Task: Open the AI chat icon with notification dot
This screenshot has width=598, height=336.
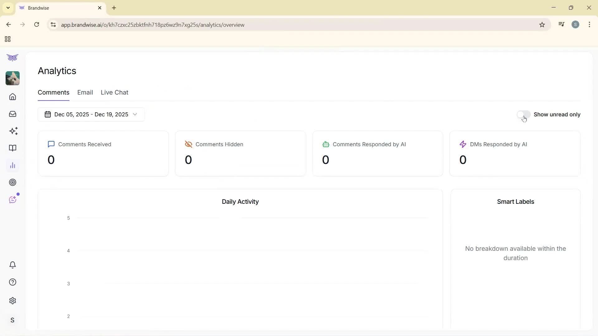Action: tap(12, 199)
